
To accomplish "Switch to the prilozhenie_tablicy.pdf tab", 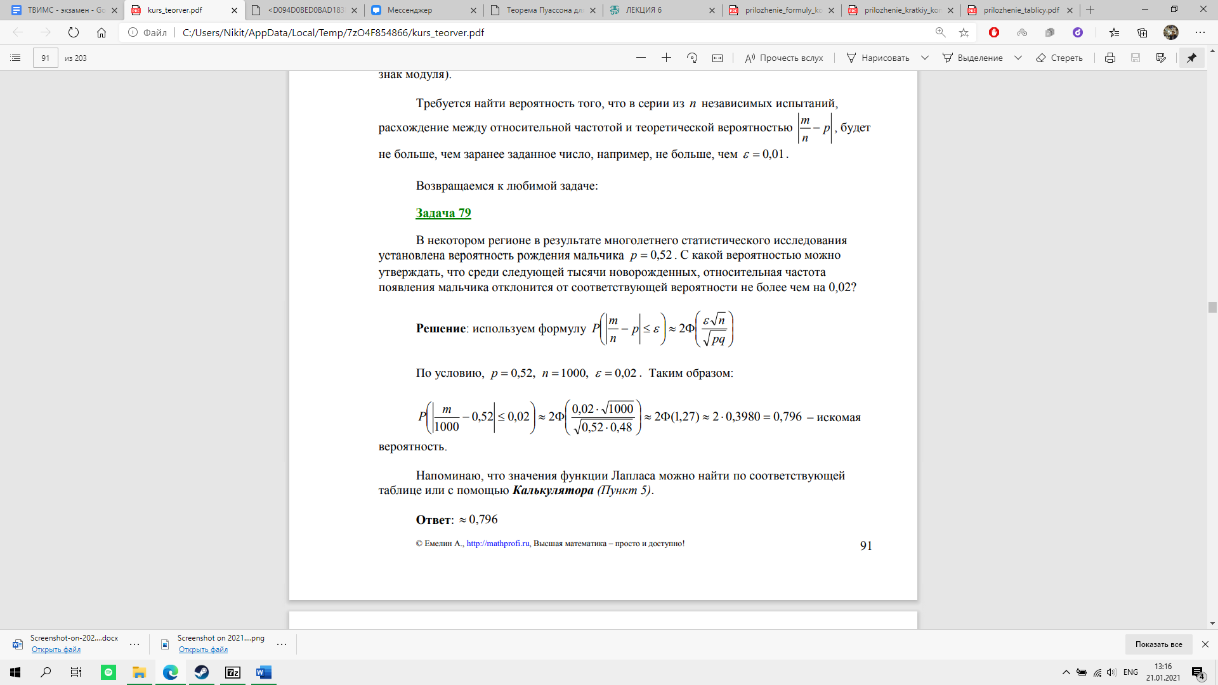I will [x=1020, y=10].
